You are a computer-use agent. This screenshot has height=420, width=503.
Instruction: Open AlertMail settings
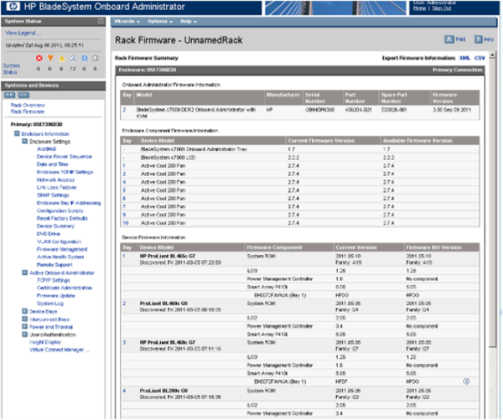tap(46, 149)
